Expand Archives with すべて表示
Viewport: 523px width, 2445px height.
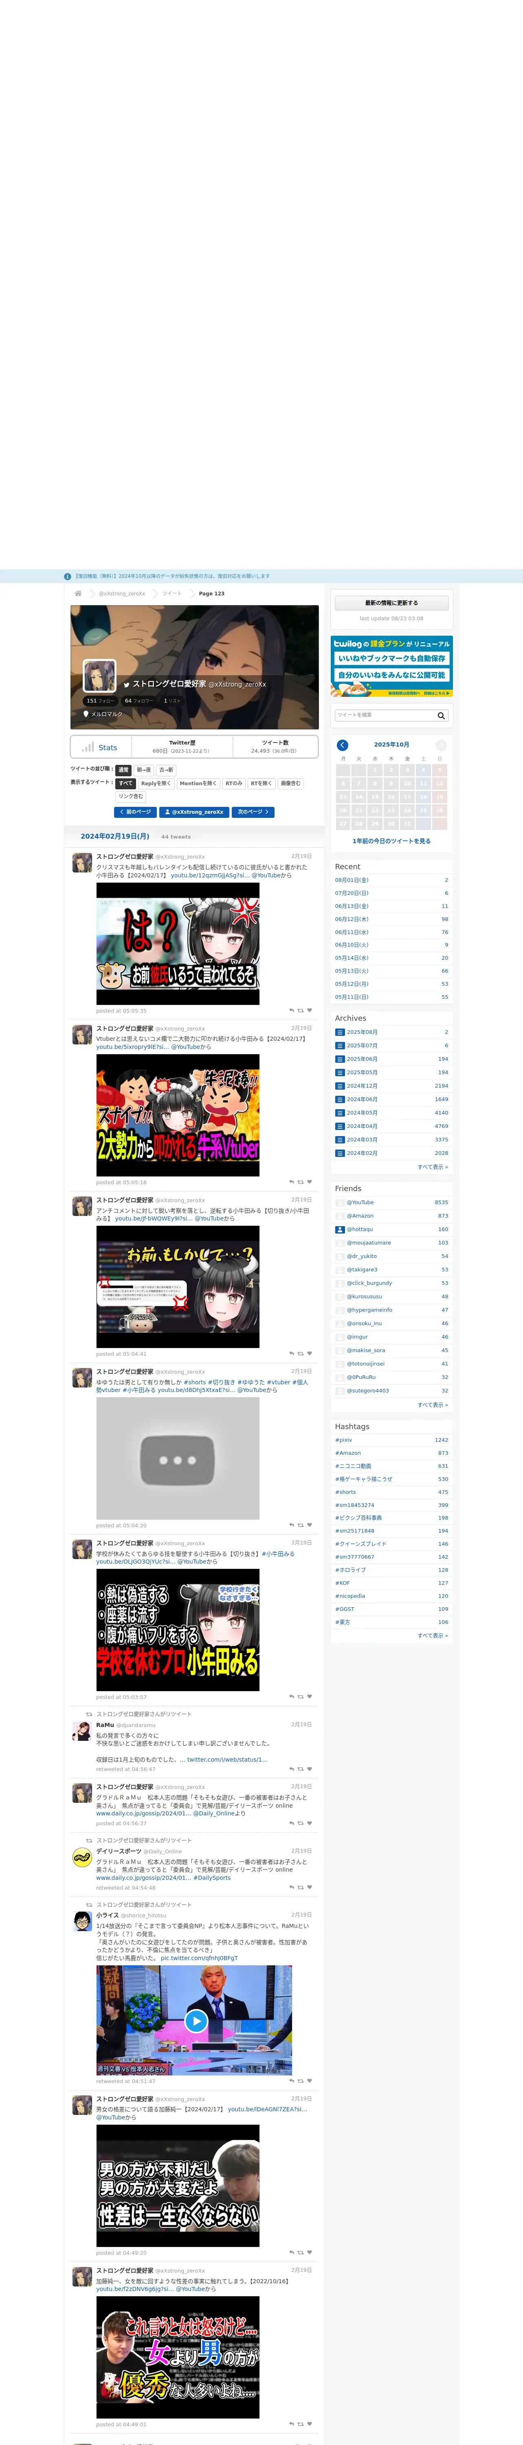(x=433, y=1167)
